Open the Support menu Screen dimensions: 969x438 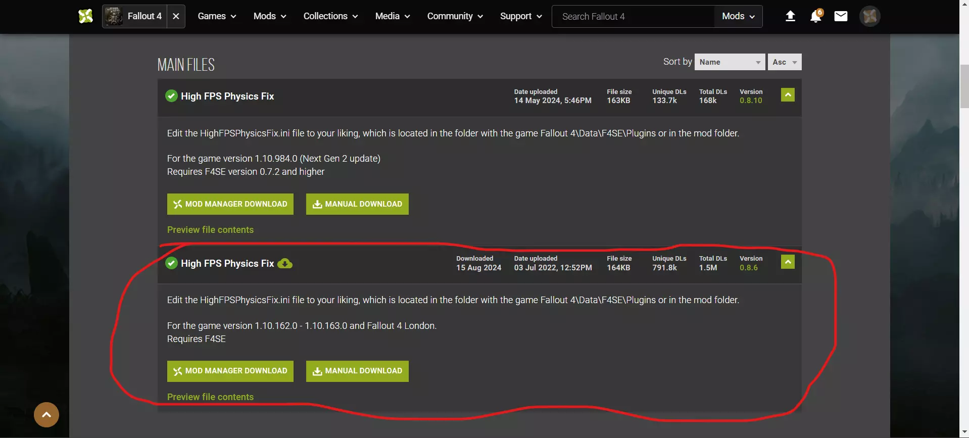521,16
